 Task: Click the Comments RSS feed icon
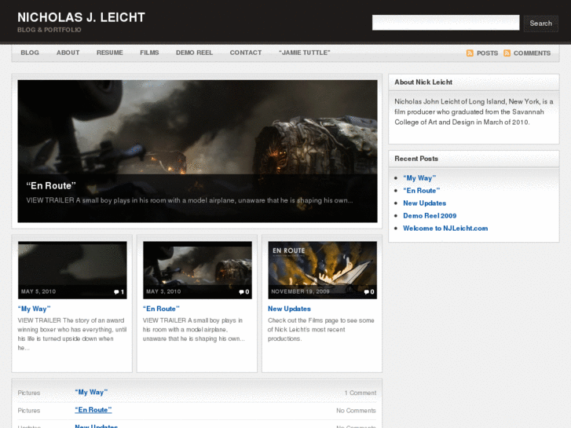[x=507, y=53]
